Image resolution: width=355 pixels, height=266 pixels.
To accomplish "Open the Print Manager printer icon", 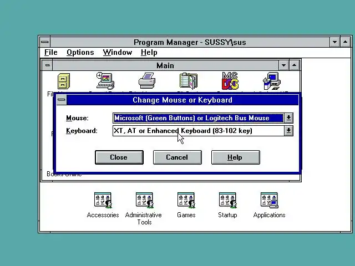I will tap(147, 81).
